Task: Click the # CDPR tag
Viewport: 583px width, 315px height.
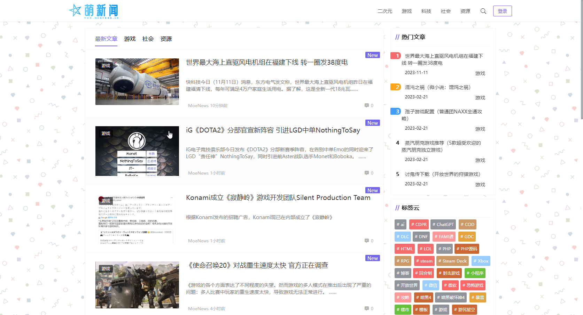Action: tap(419, 225)
